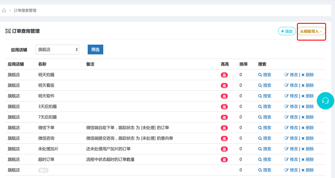Click delete icon for 明天取件 row
Screen dimensions: 335x178
pyautogui.click(x=303, y=96)
